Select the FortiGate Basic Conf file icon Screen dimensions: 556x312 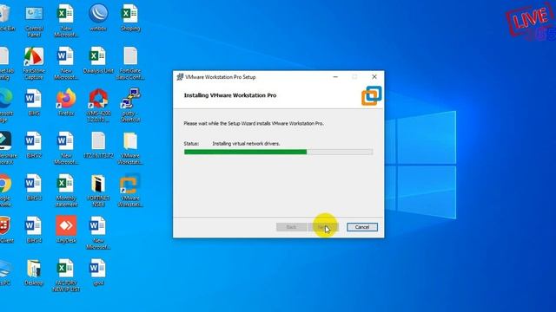coord(130,63)
